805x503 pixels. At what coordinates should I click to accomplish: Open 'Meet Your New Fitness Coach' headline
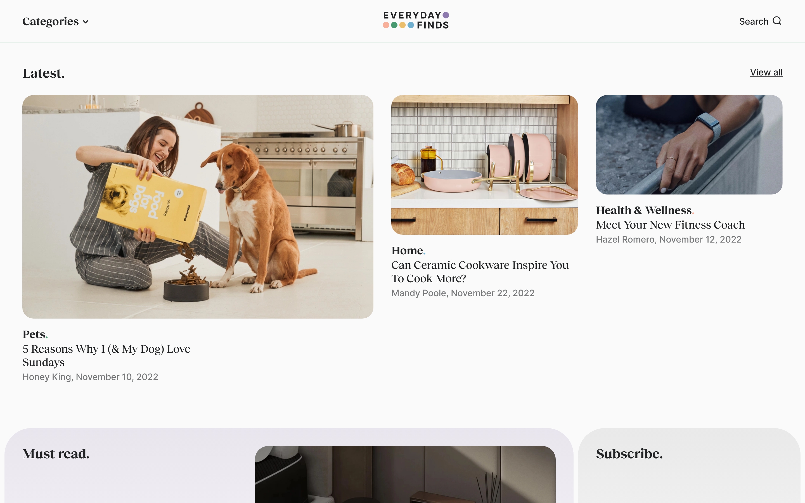tap(670, 225)
